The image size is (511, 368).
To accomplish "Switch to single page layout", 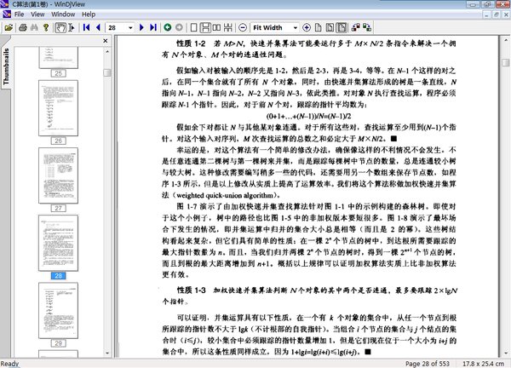I will (x=193, y=28).
